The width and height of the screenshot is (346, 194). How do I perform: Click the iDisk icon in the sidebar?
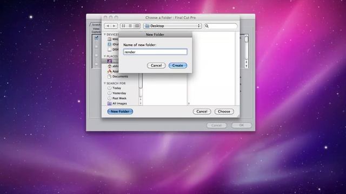109,44
